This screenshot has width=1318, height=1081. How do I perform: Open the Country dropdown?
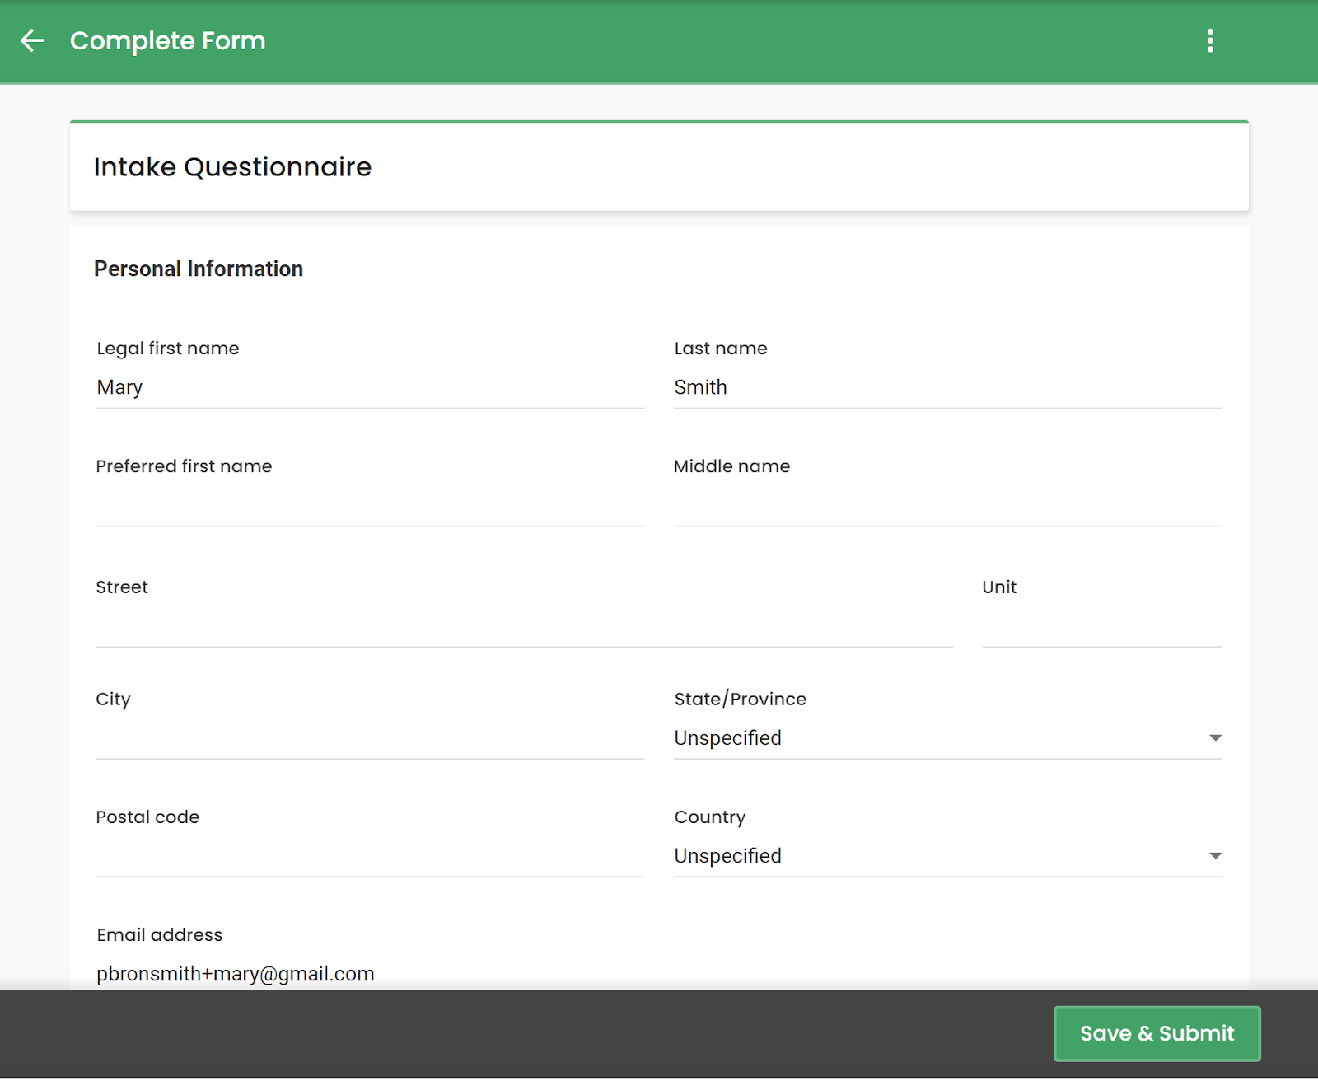click(x=947, y=856)
